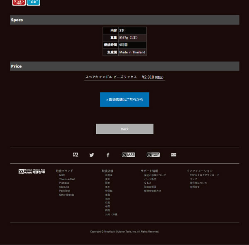The height and width of the screenshot is (245, 249).
Task: Click the blue 取扱店舗はこちらから button
Action: (x=124, y=99)
